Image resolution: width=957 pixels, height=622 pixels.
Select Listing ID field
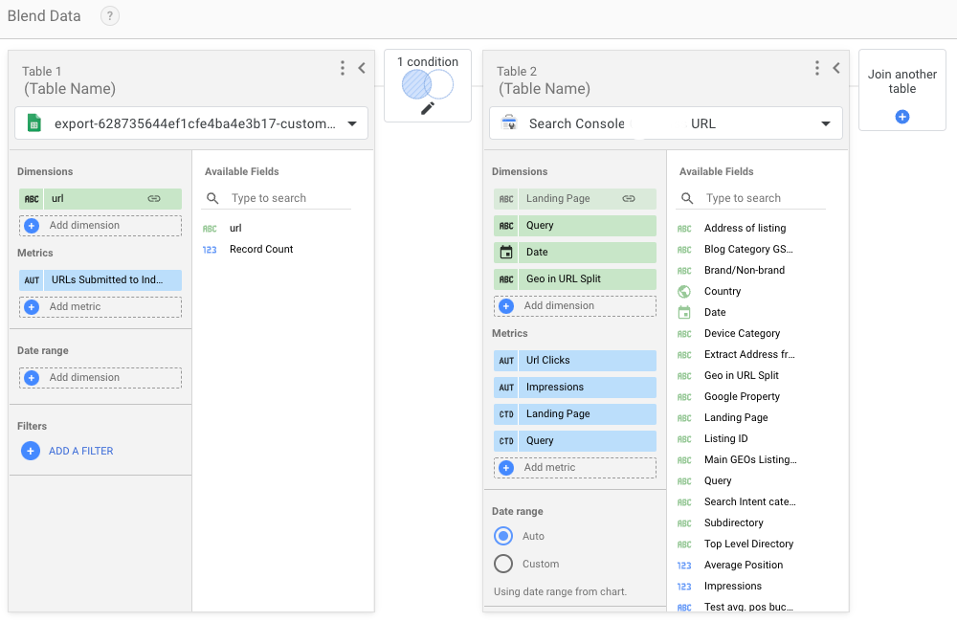click(725, 439)
